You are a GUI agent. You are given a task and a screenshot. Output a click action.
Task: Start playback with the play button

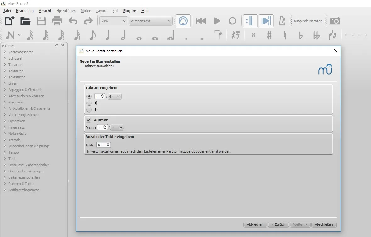point(217,21)
